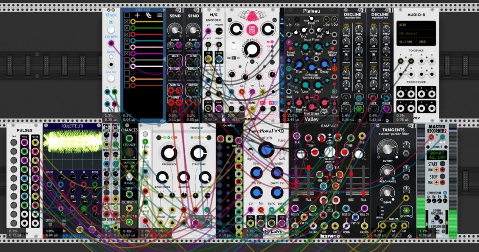This screenshot has height=252, width=479.
Task: Click the Resonator STRUCTURE knob
Action: tap(198, 153)
